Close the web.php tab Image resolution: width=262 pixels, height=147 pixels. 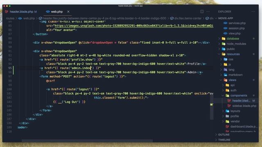tap(68, 12)
